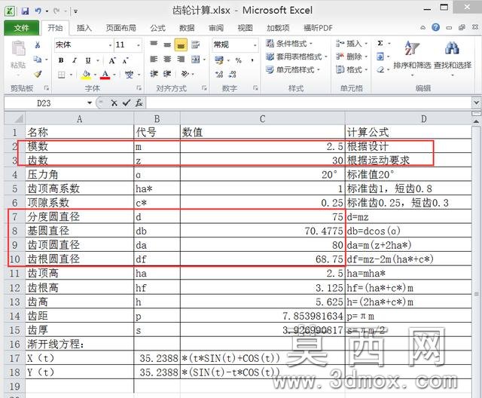482x398 pixels.
Task: Toggle Bold formatting
Action: [61, 60]
